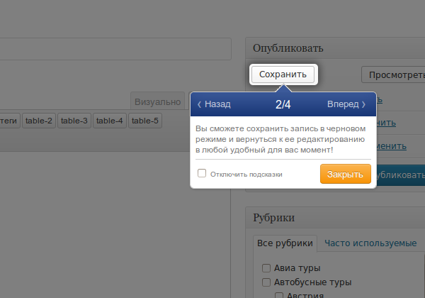Close the hint with Закрыть button
This screenshot has width=425, height=298.
click(x=346, y=174)
